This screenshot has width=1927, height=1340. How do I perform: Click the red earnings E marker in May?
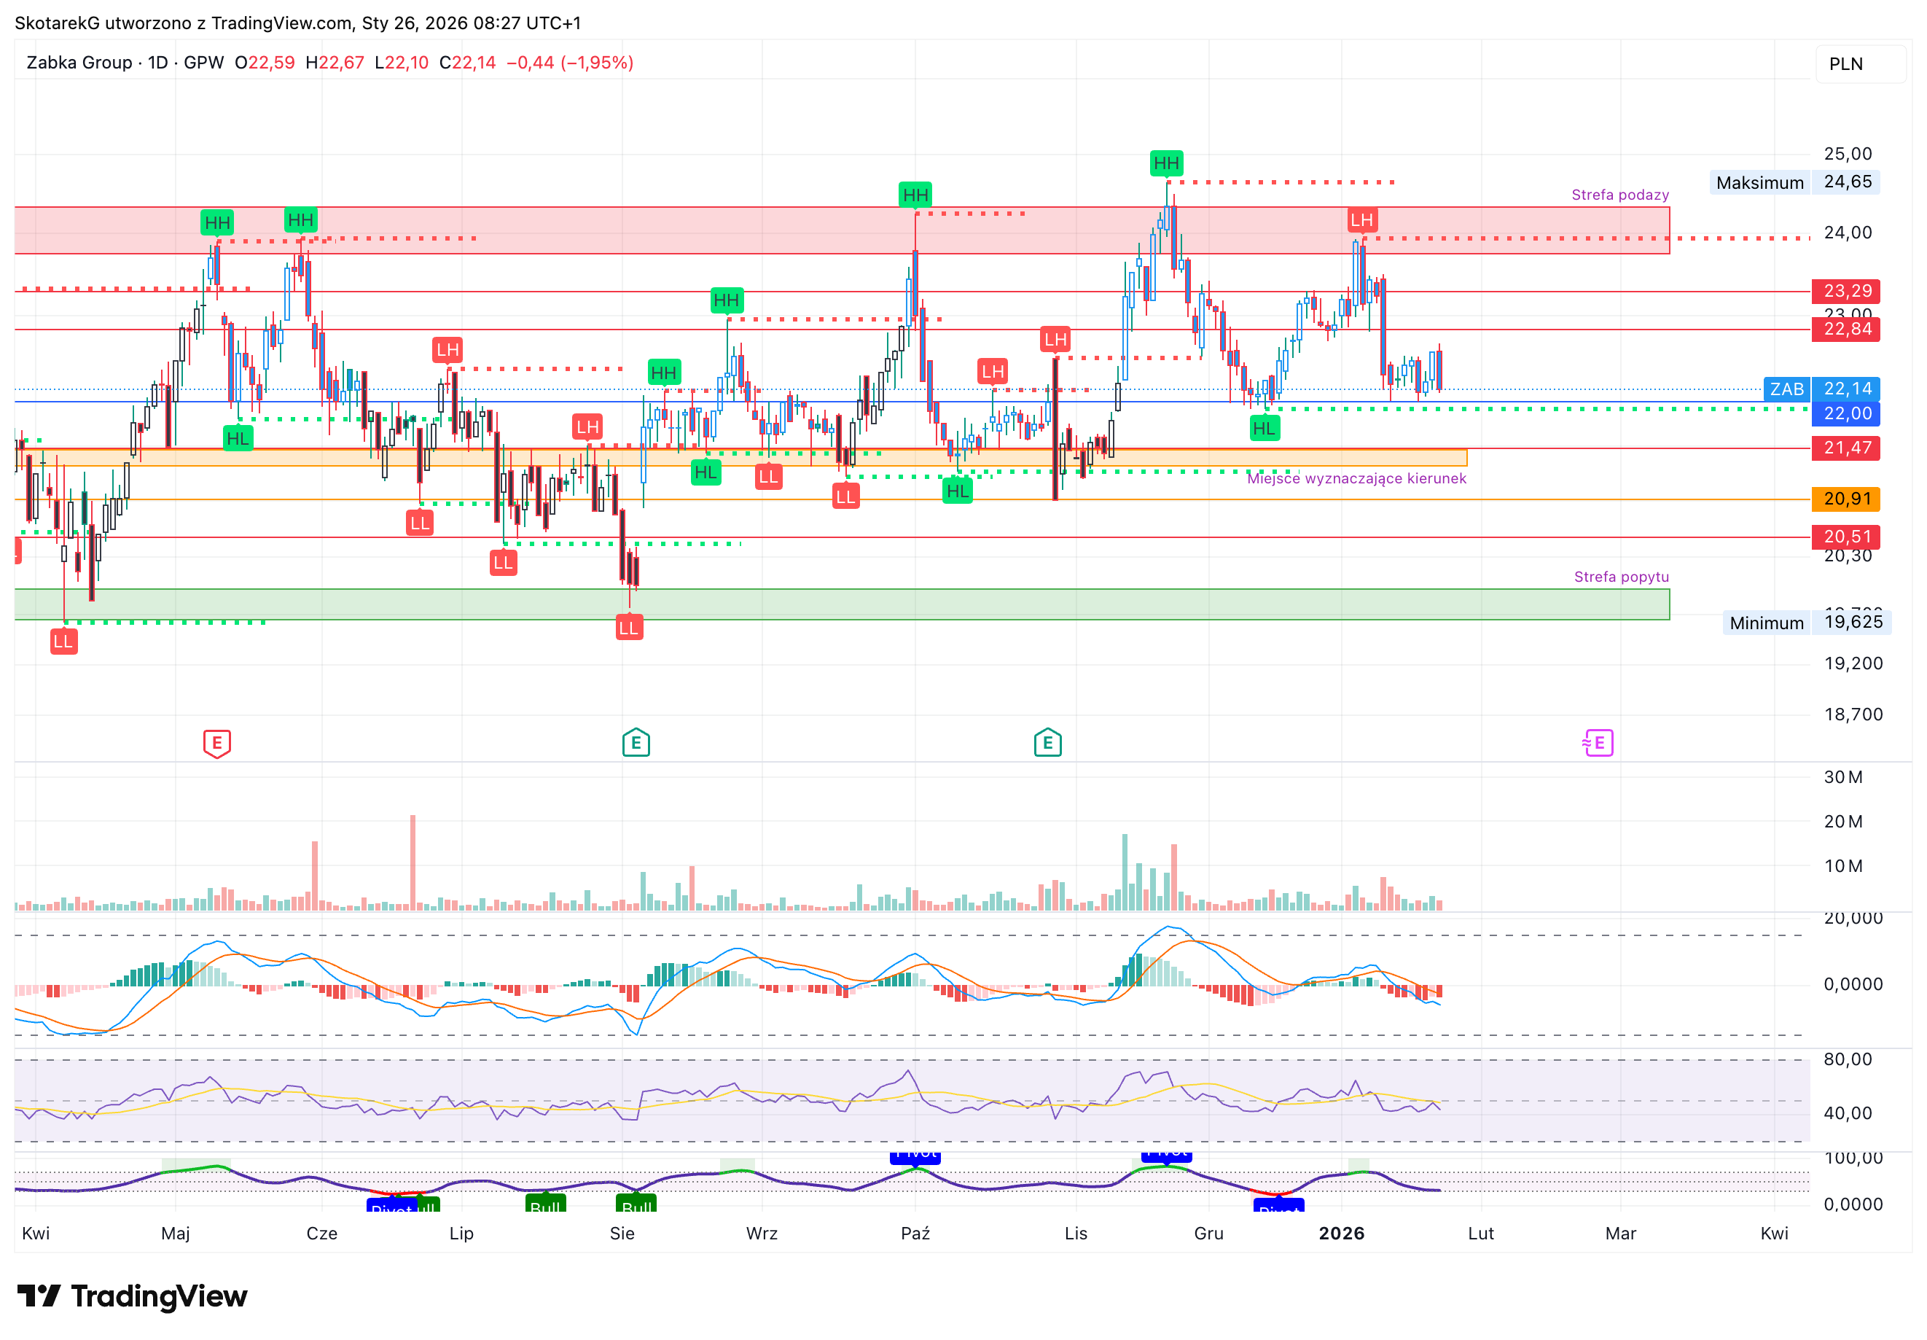click(x=216, y=743)
